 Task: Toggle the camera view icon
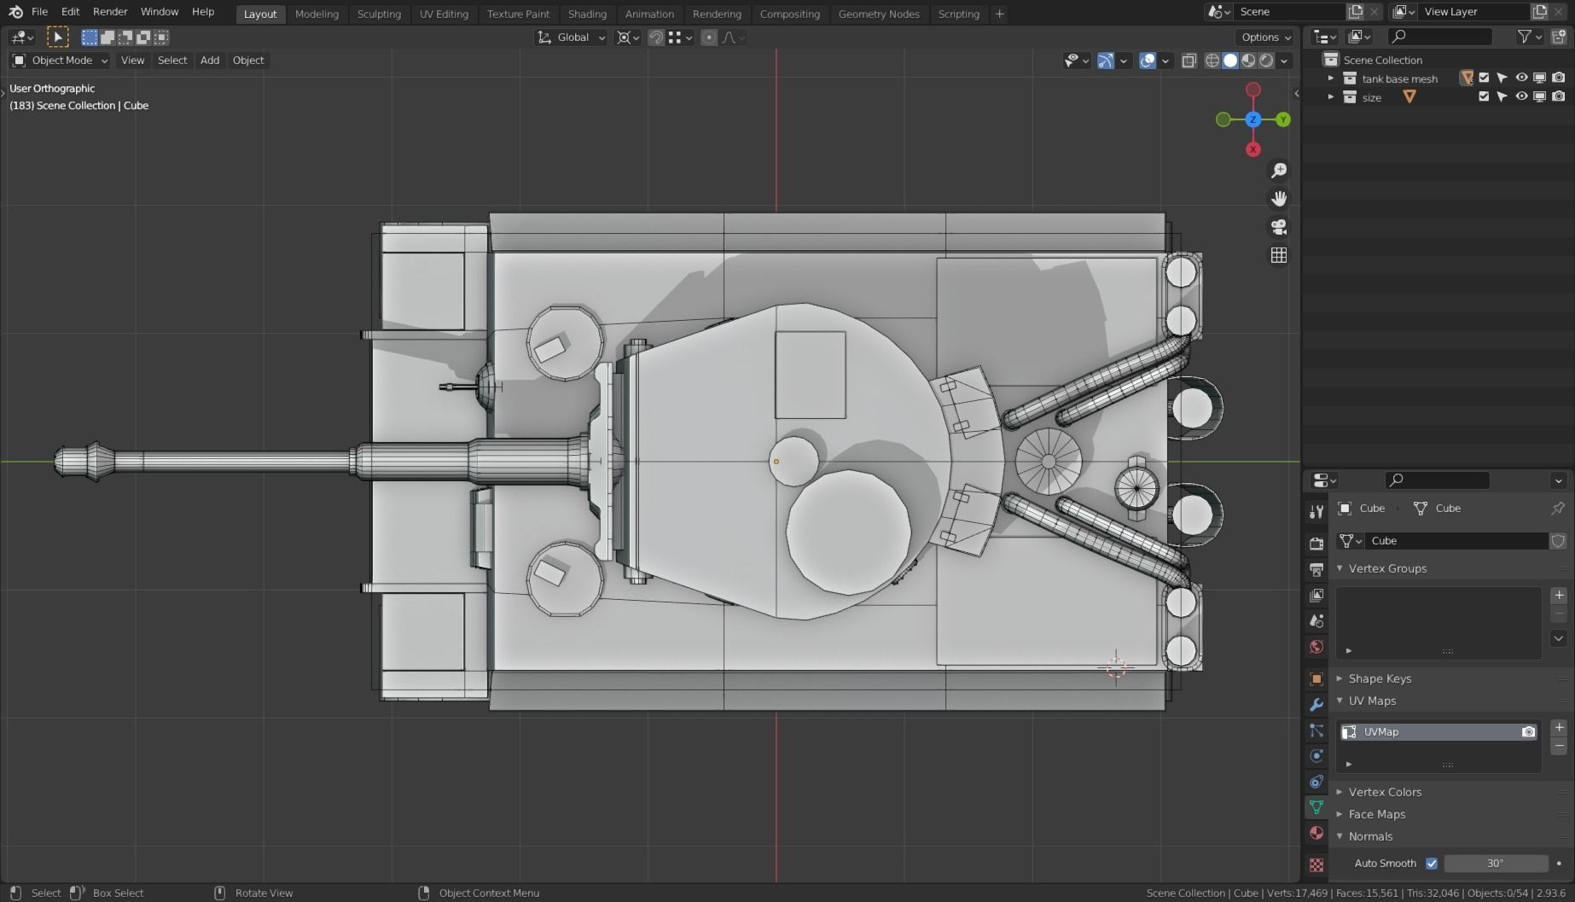(x=1278, y=227)
